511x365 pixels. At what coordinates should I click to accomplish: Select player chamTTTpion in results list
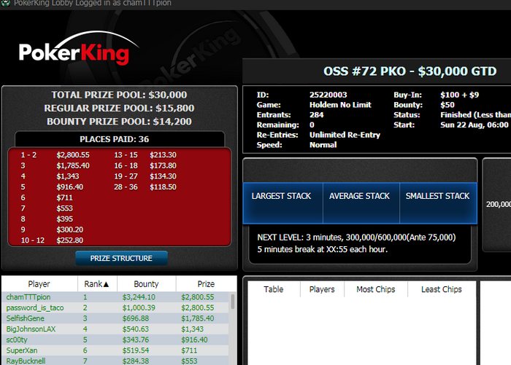point(115,297)
